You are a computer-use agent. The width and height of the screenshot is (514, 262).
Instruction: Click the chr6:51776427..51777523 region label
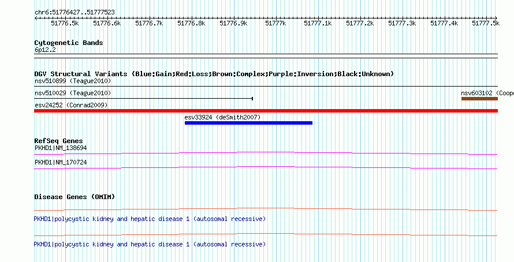[x=75, y=12]
